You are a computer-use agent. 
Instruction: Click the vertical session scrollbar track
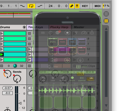pyautogui.click(x=106, y=64)
